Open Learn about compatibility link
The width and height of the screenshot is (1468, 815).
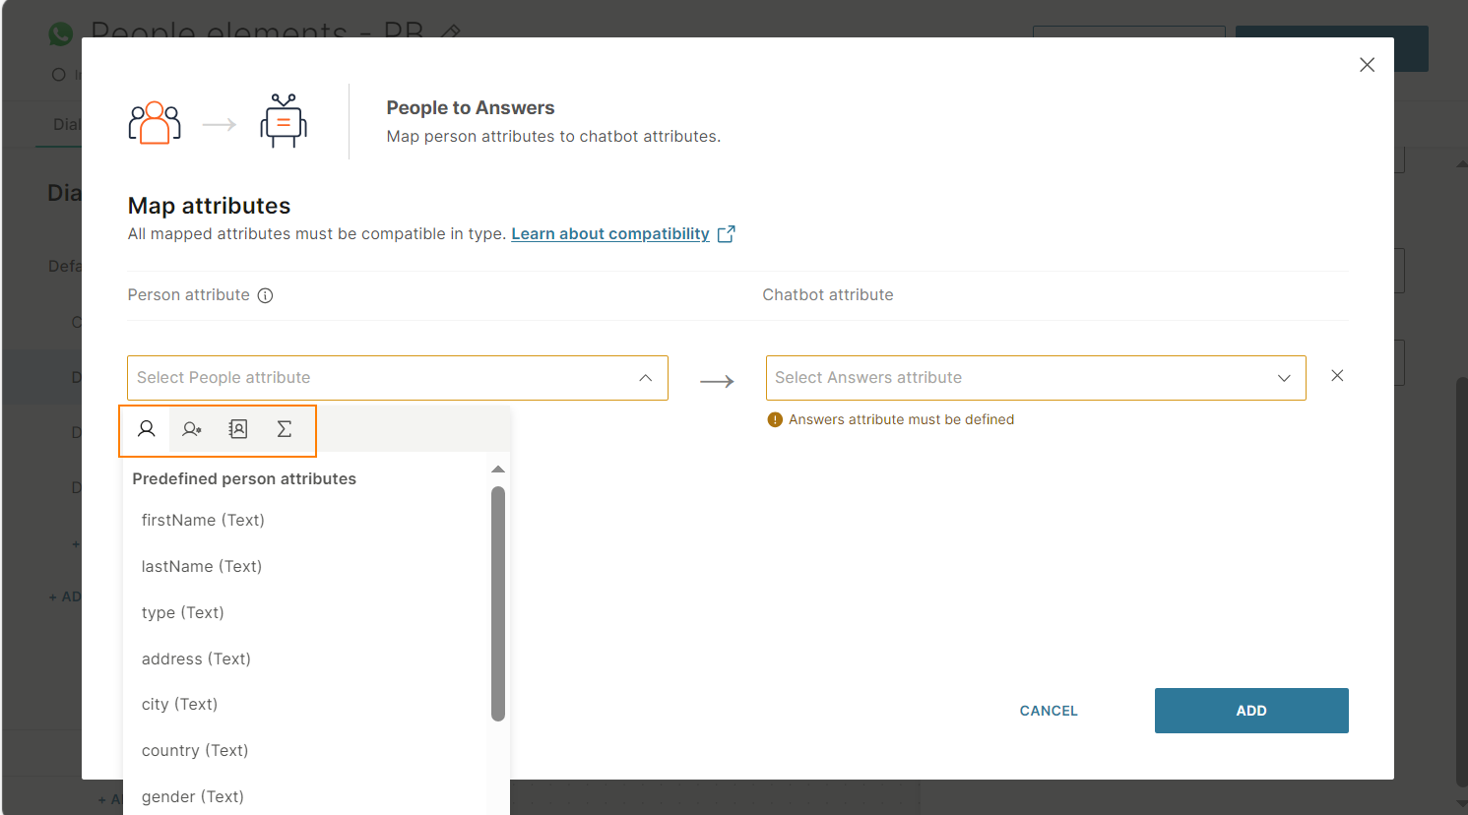point(609,234)
